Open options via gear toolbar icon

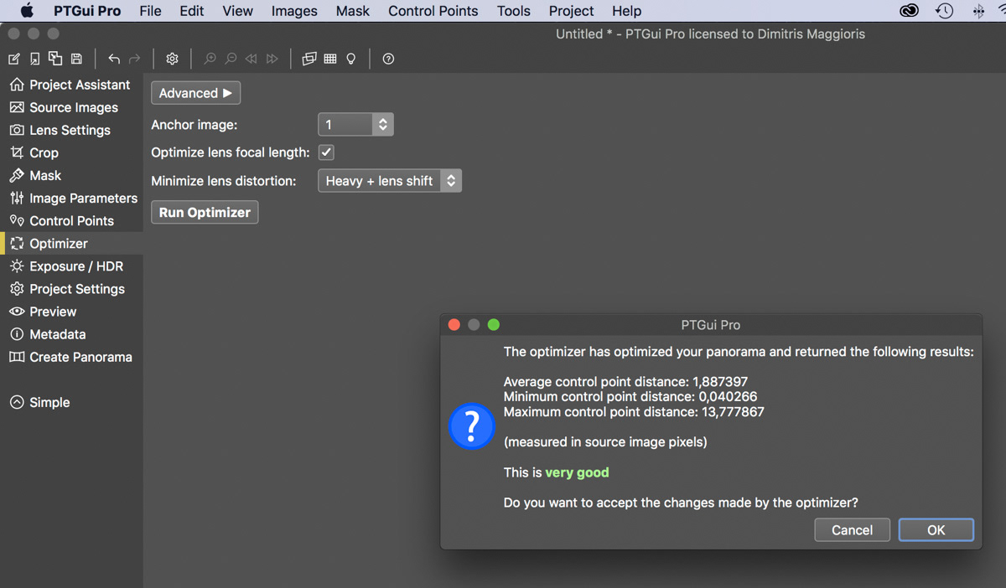[x=172, y=59]
